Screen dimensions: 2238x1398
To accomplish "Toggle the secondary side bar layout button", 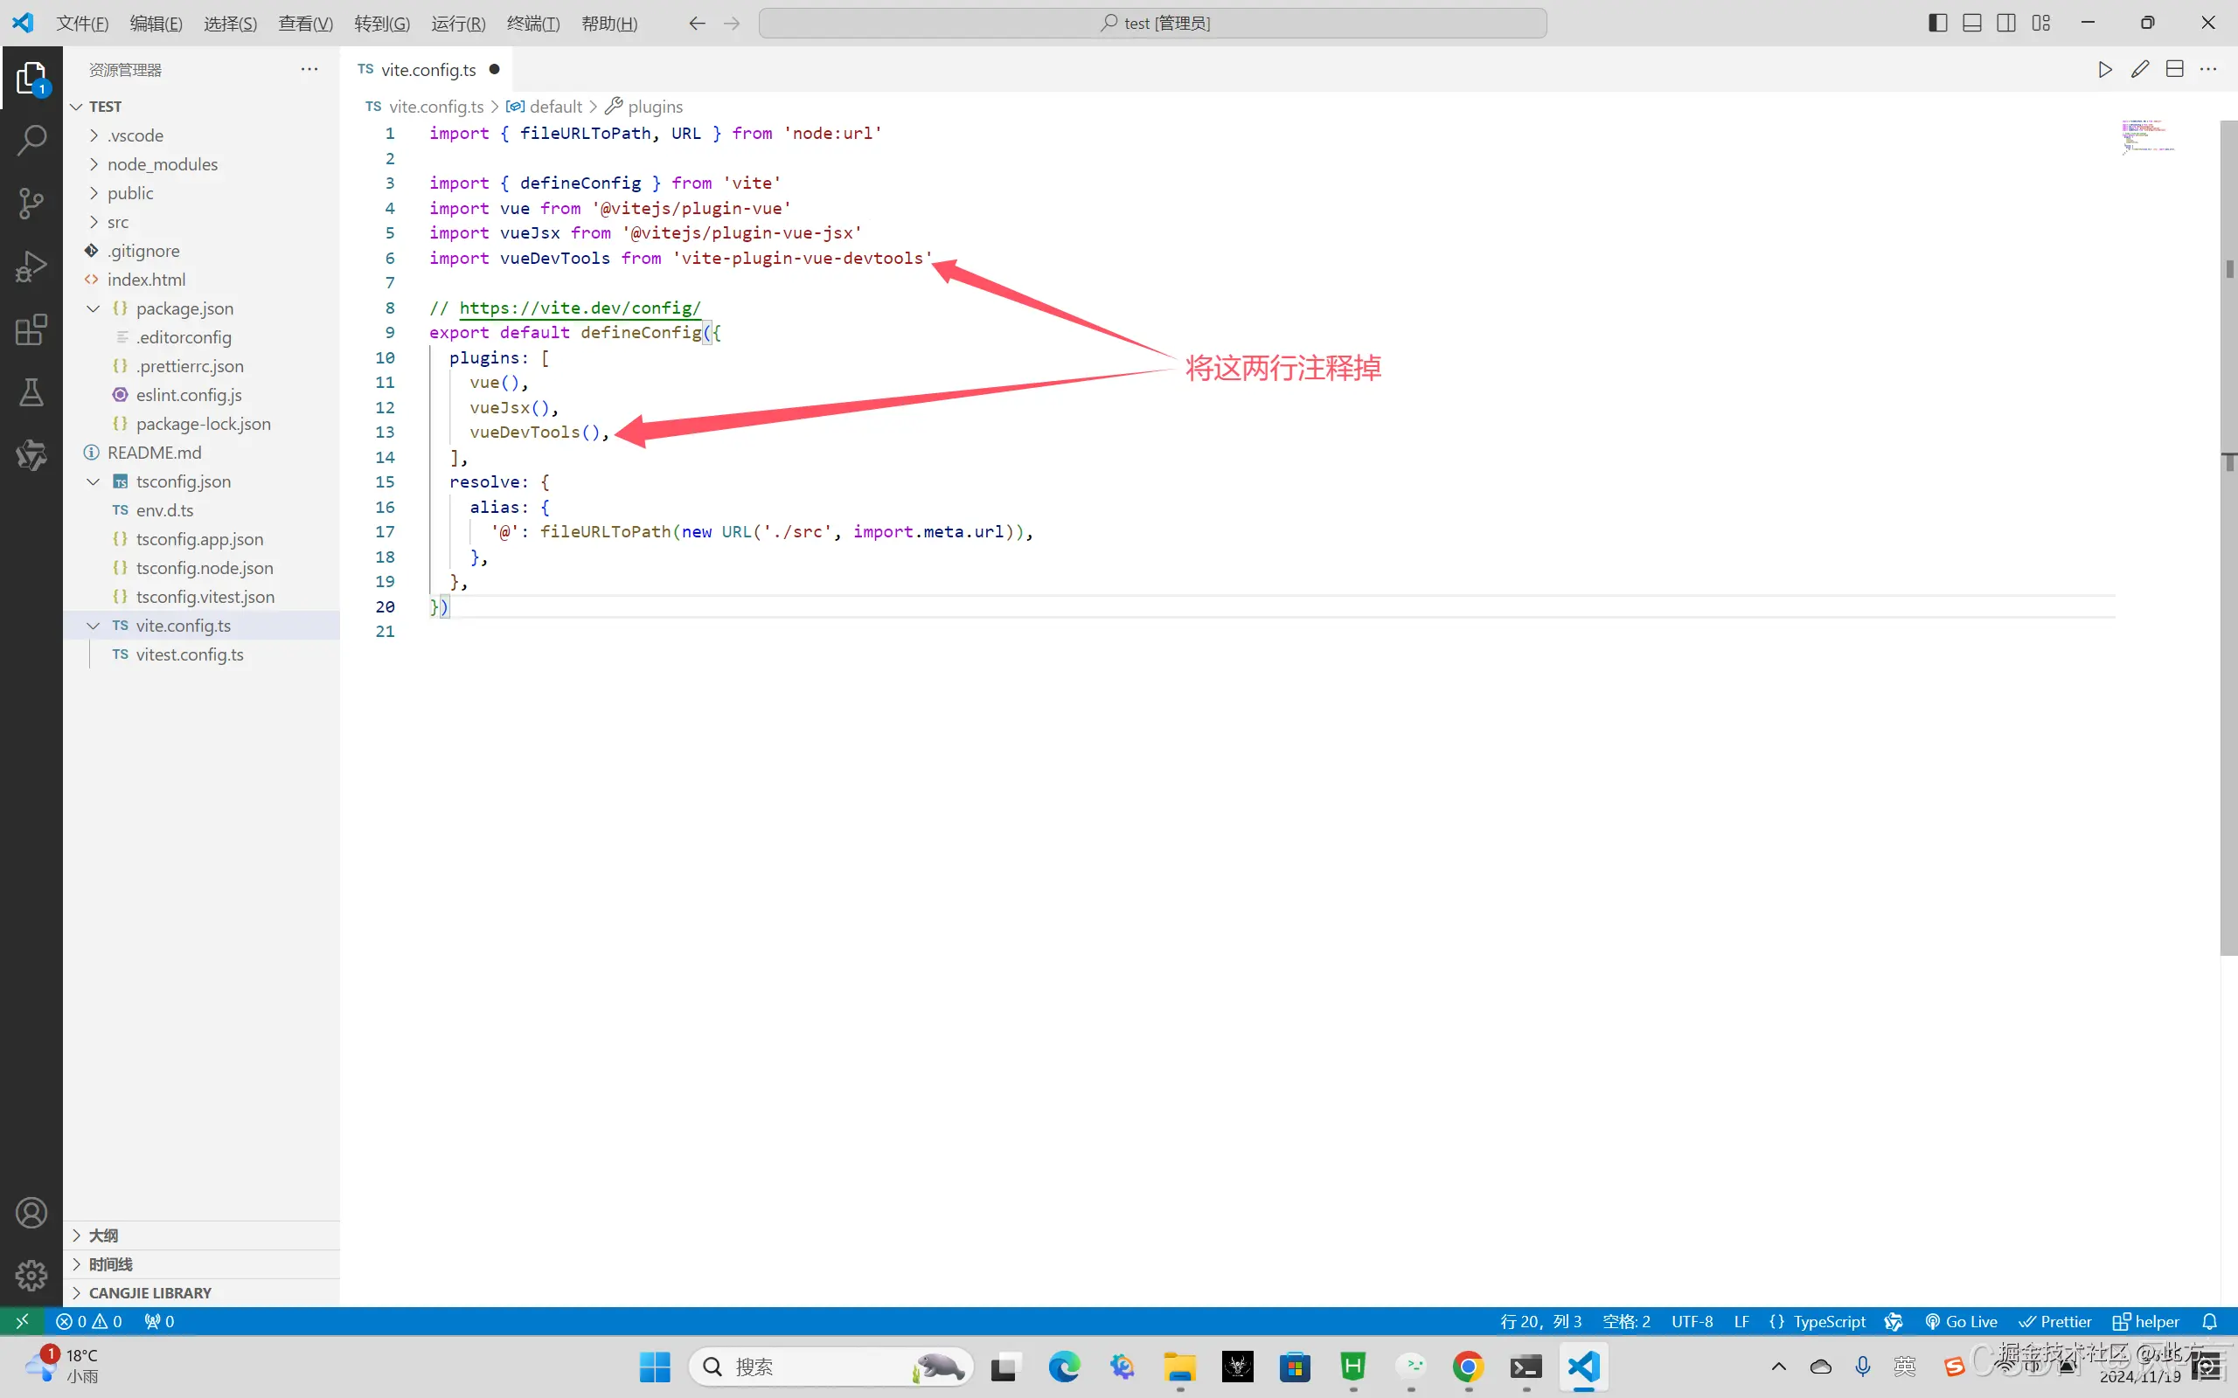I will point(2005,23).
